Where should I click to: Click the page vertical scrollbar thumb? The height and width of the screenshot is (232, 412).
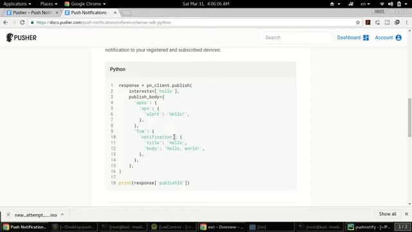409,117
